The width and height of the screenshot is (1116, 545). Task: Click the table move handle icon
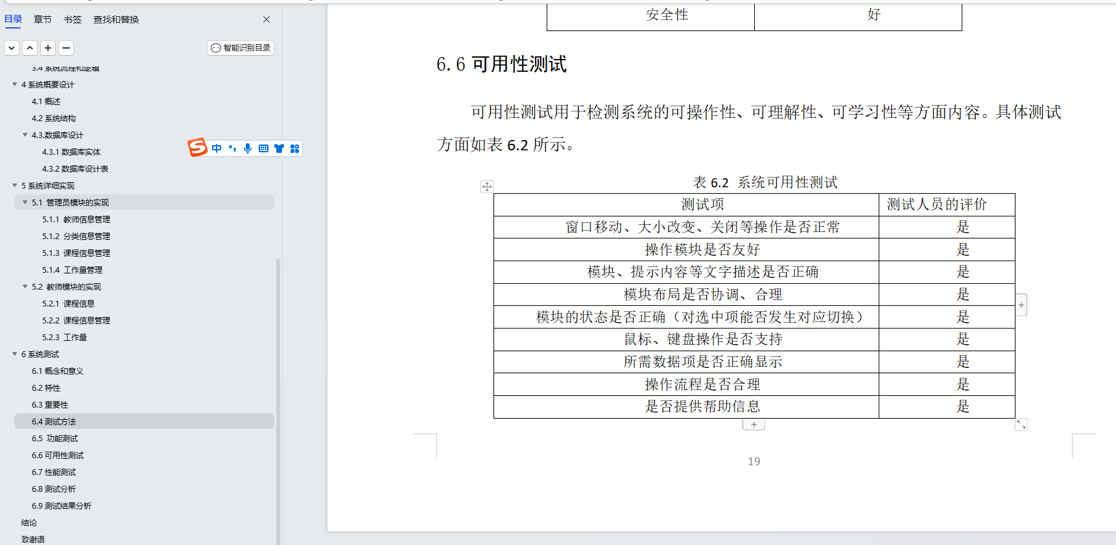(487, 187)
